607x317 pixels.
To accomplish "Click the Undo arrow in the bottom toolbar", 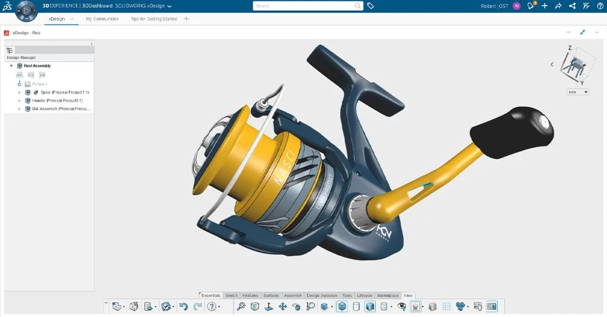I will pyautogui.click(x=184, y=306).
